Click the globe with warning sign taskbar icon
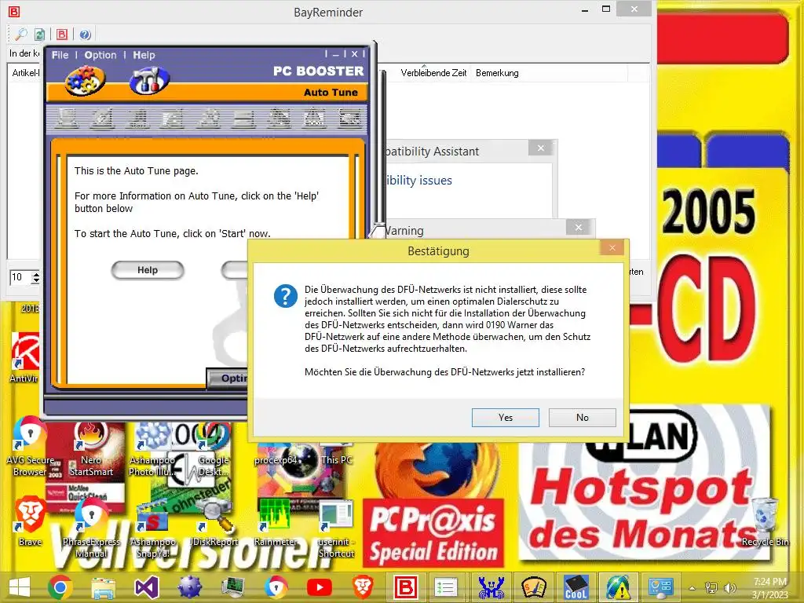Viewport: 804px width, 603px height. [619, 587]
